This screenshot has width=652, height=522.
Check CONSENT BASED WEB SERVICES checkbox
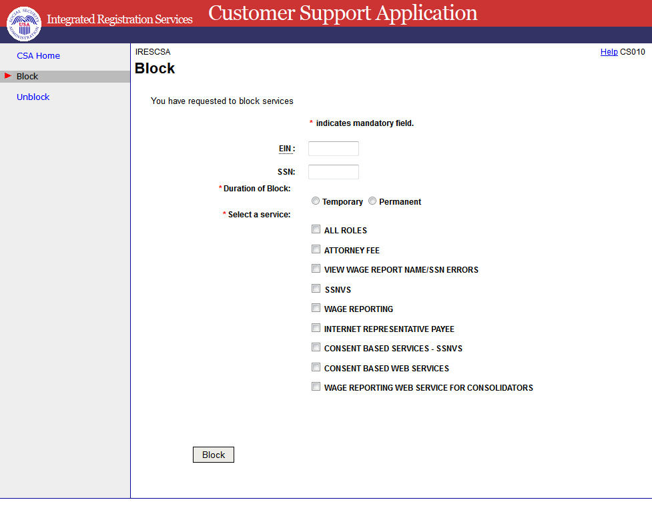[316, 367]
